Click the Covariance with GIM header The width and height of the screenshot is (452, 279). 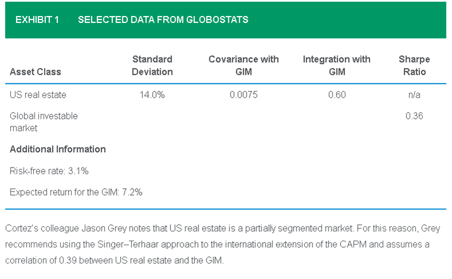(244, 66)
